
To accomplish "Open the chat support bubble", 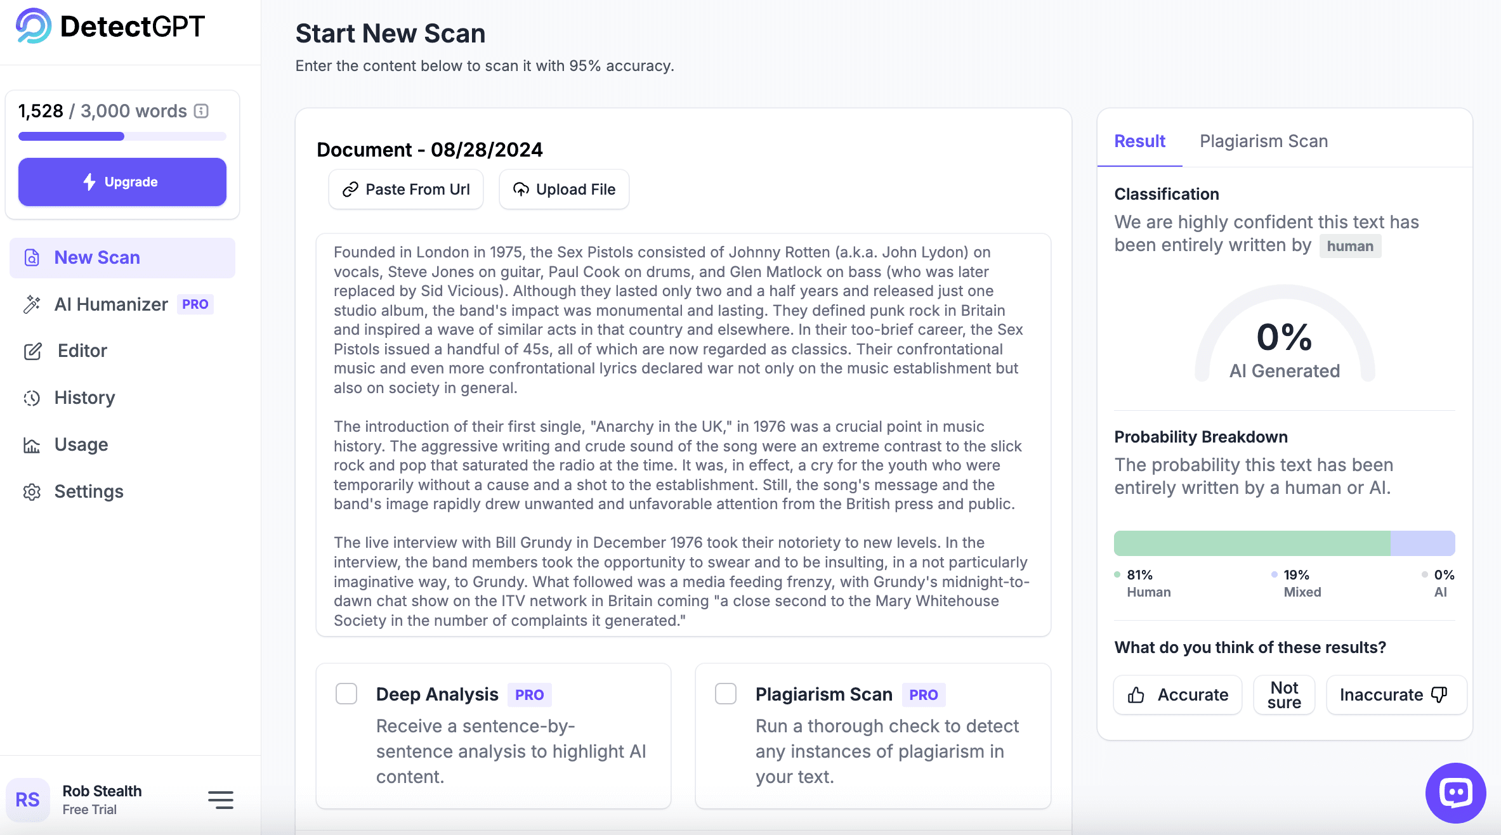I will coord(1455,793).
